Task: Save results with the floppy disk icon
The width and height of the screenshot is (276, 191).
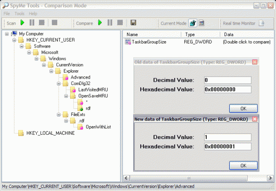Action: [x=133, y=23]
